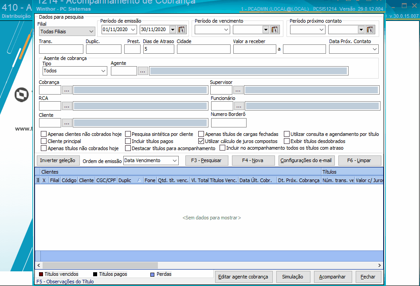Click Títulos pagos black swatch
This screenshot has width=420, height=286.
click(x=95, y=274)
